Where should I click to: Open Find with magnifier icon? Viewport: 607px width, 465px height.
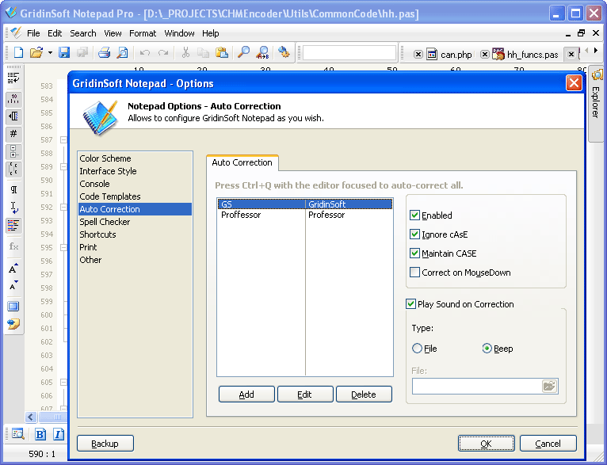(243, 52)
